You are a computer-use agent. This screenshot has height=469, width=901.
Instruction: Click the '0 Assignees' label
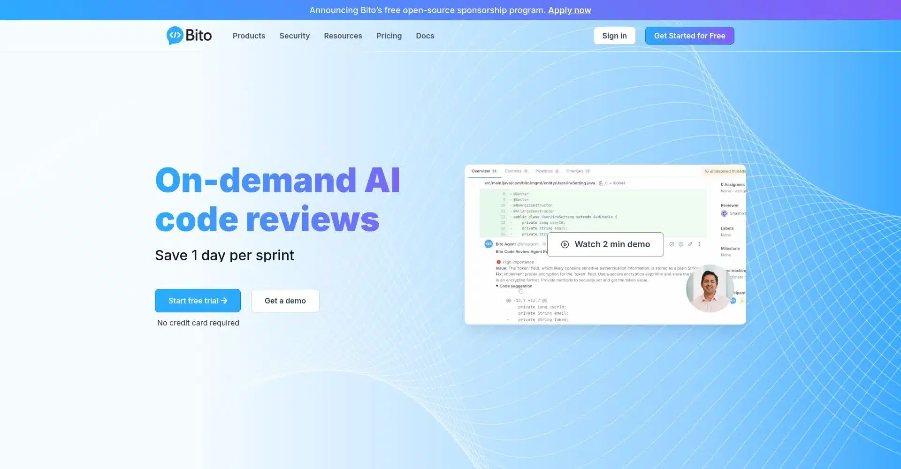(x=733, y=185)
